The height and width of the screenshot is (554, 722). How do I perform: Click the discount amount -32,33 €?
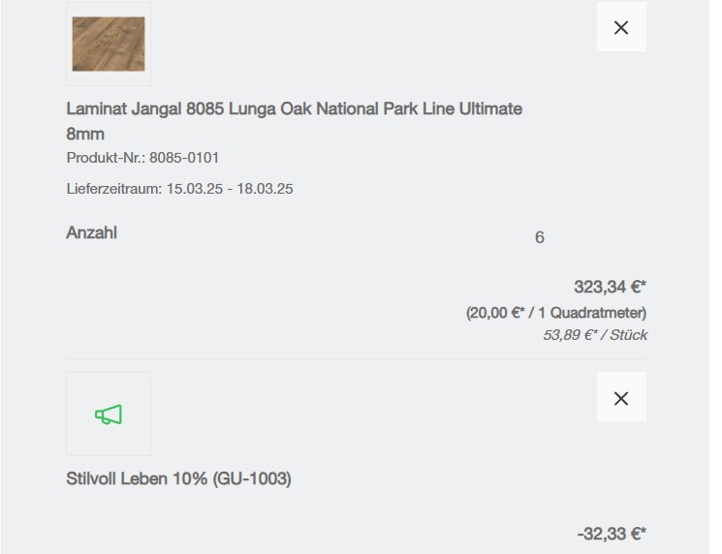pos(612,534)
